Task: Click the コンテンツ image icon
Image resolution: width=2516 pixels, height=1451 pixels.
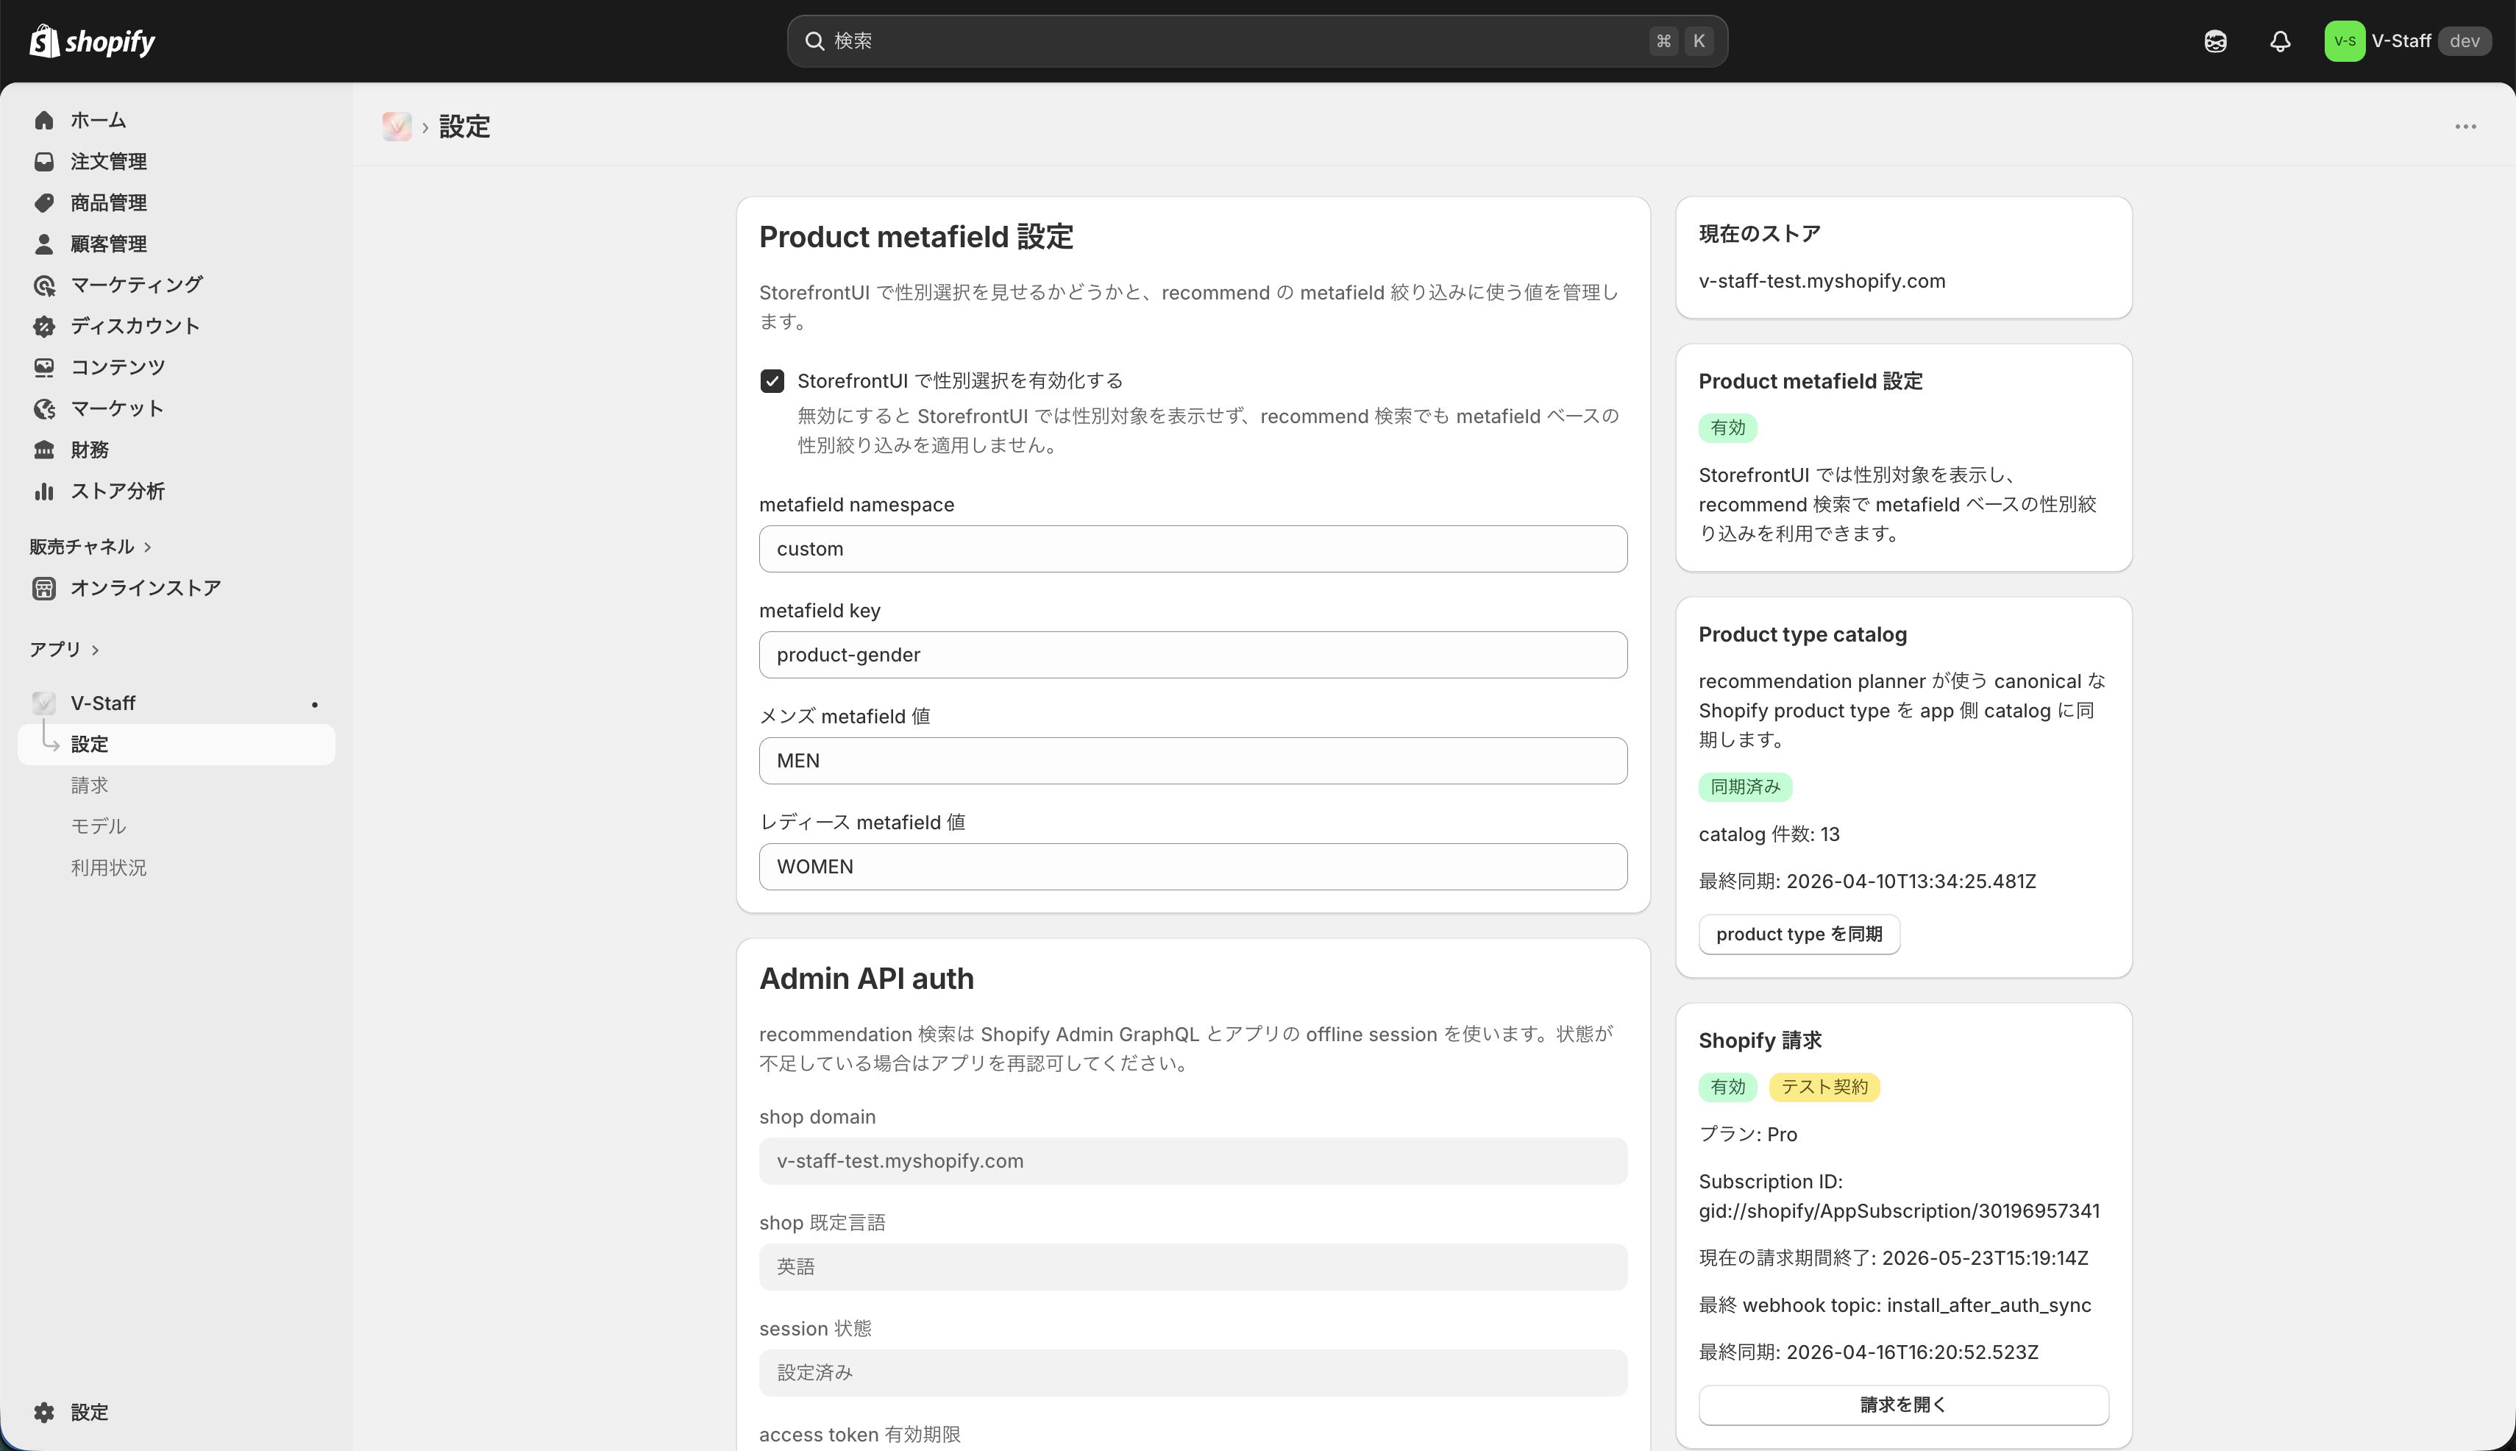Action: [44, 368]
